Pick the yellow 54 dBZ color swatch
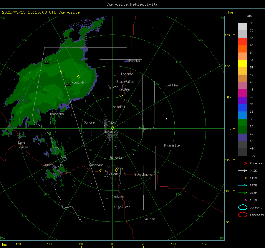Image resolution: width=265 pixels, height=248 pixels. pyautogui.click(x=243, y=63)
